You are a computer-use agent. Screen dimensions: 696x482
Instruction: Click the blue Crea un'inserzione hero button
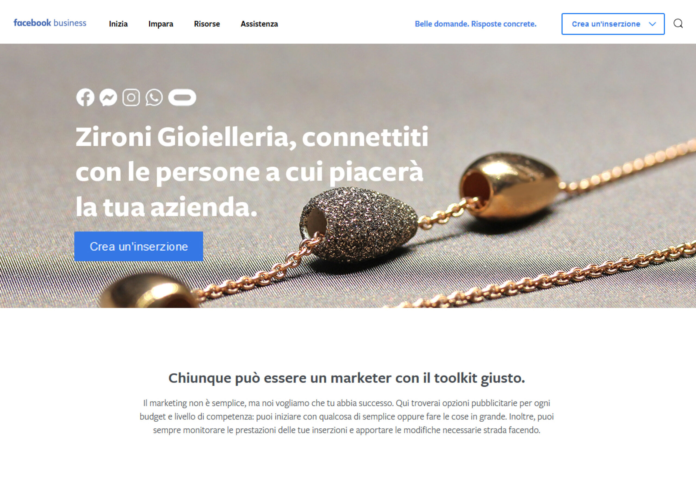point(139,246)
